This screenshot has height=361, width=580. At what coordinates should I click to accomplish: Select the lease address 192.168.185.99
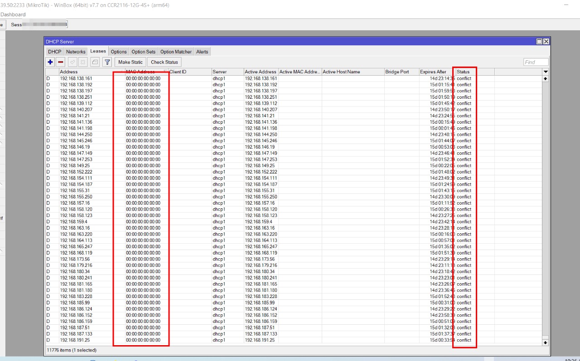(x=74, y=303)
